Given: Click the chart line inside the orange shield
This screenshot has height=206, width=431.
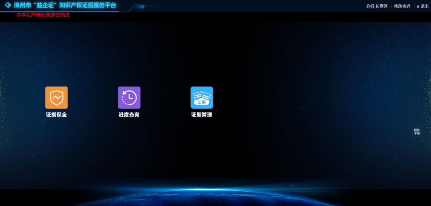Looking at the screenshot, I should pos(56,98).
